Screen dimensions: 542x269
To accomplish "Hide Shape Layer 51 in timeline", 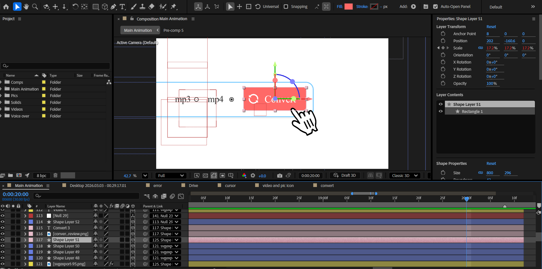I will [3, 240].
